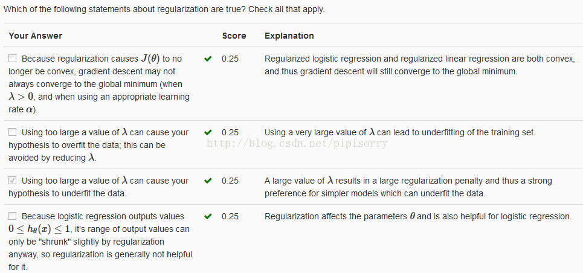Click the green checkmark beside the overfit answer

(x=208, y=132)
